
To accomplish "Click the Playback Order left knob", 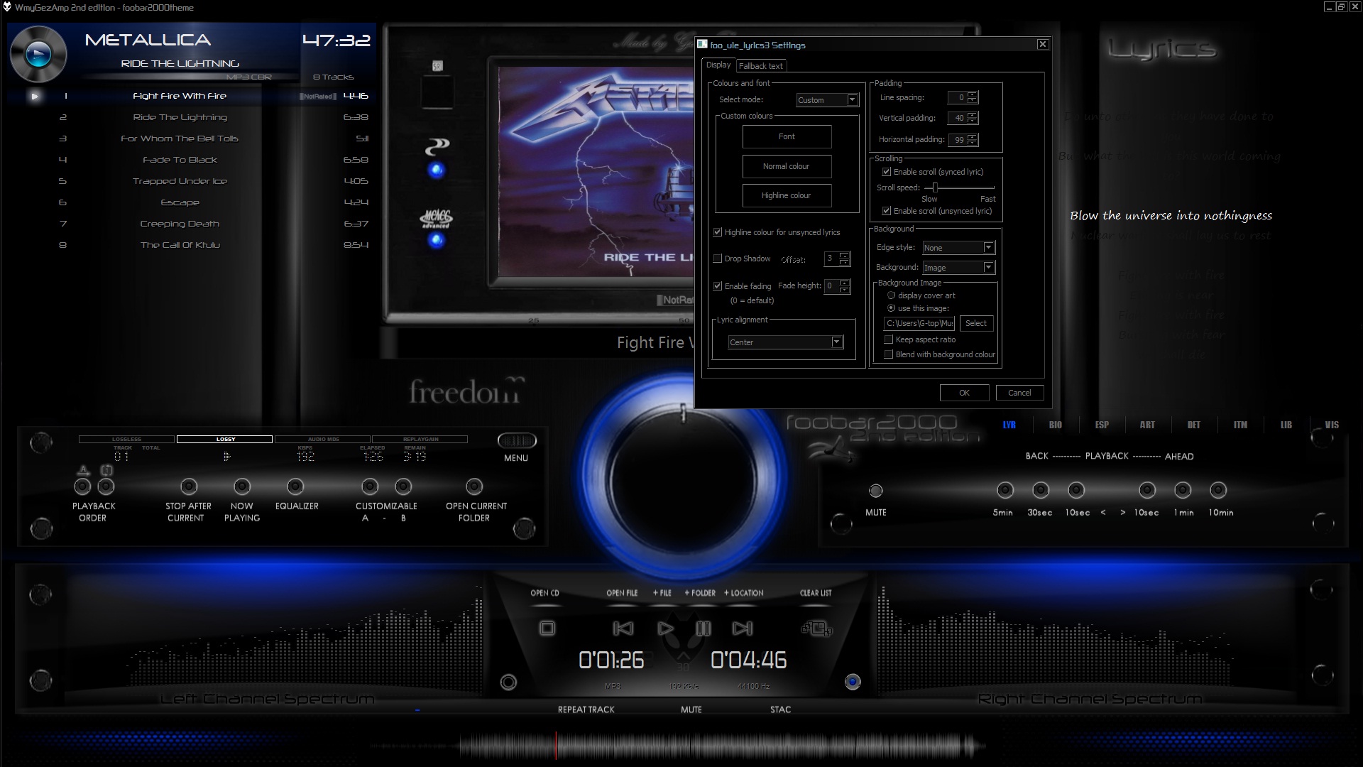I will (x=83, y=486).
